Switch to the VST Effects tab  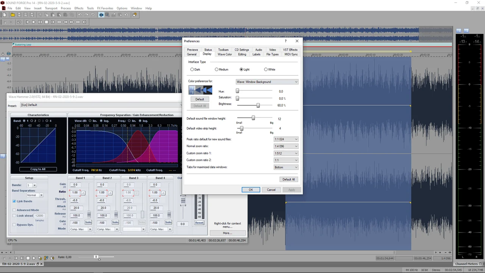(290, 50)
